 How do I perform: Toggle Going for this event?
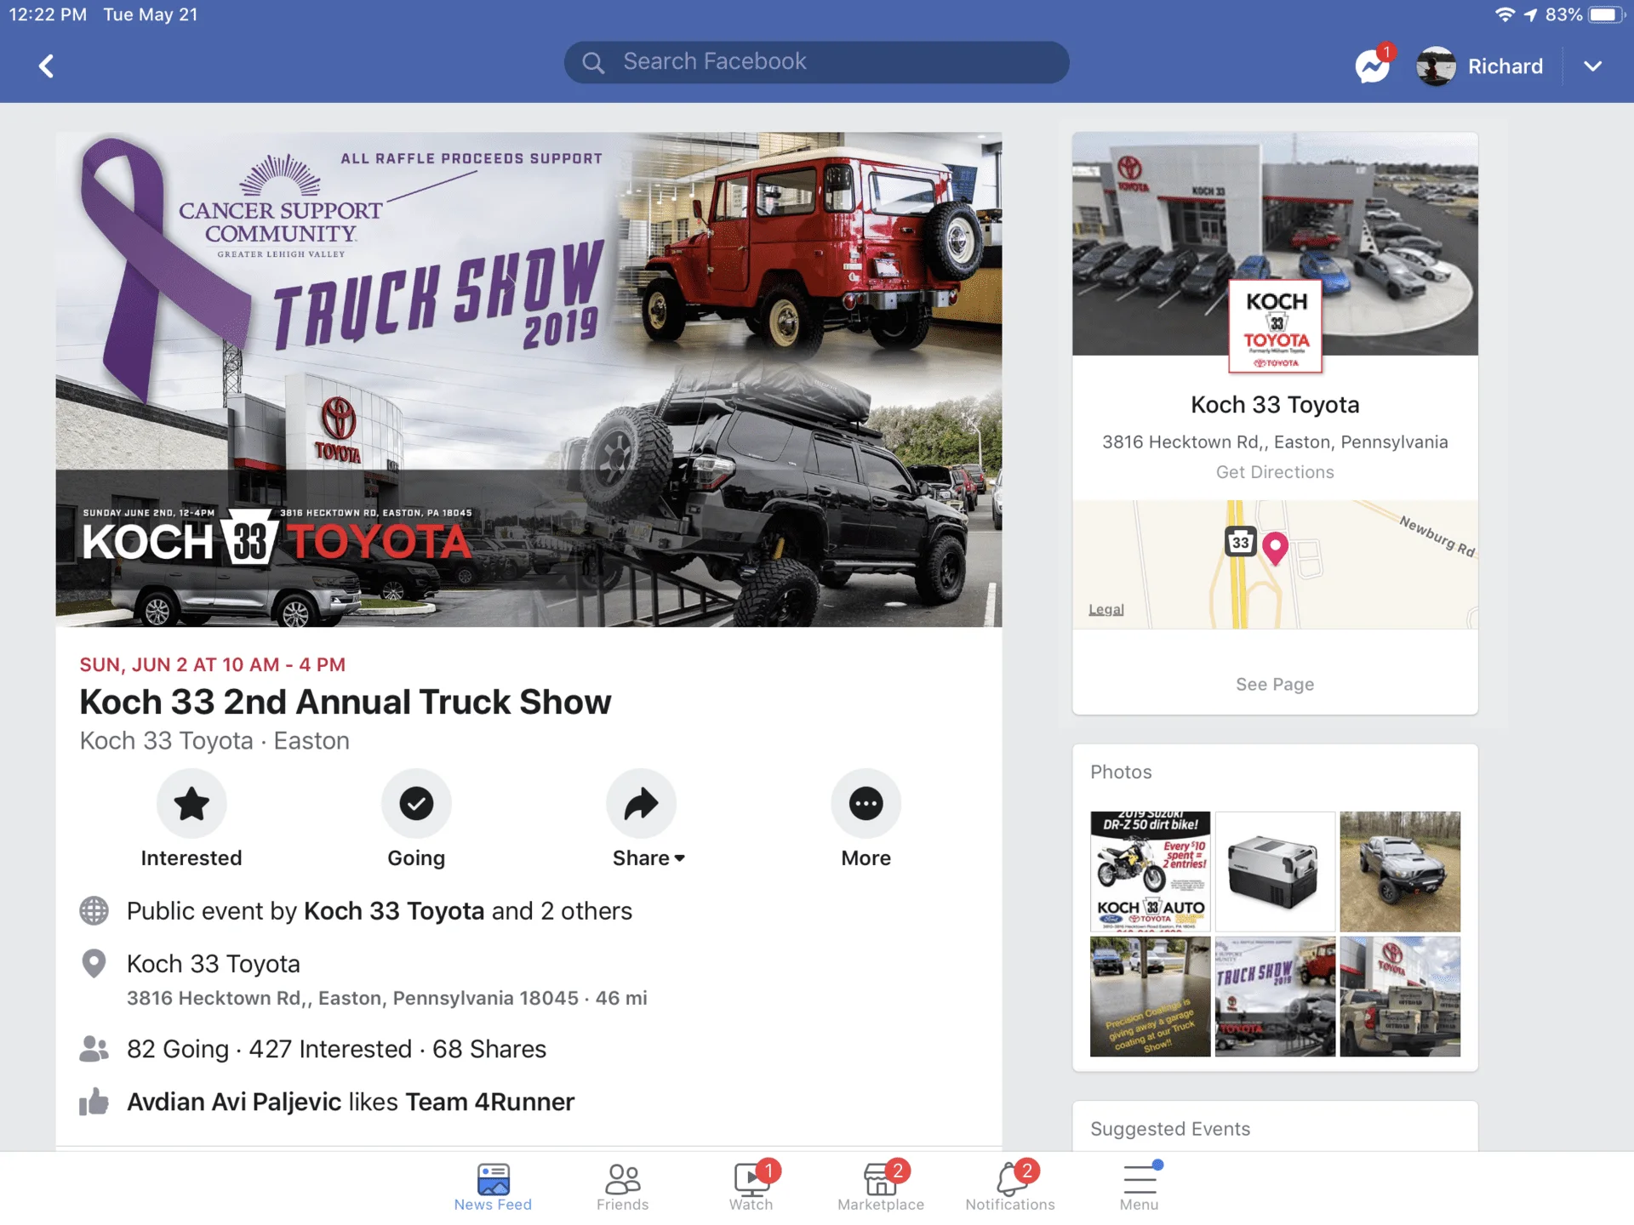[x=416, y=804]
